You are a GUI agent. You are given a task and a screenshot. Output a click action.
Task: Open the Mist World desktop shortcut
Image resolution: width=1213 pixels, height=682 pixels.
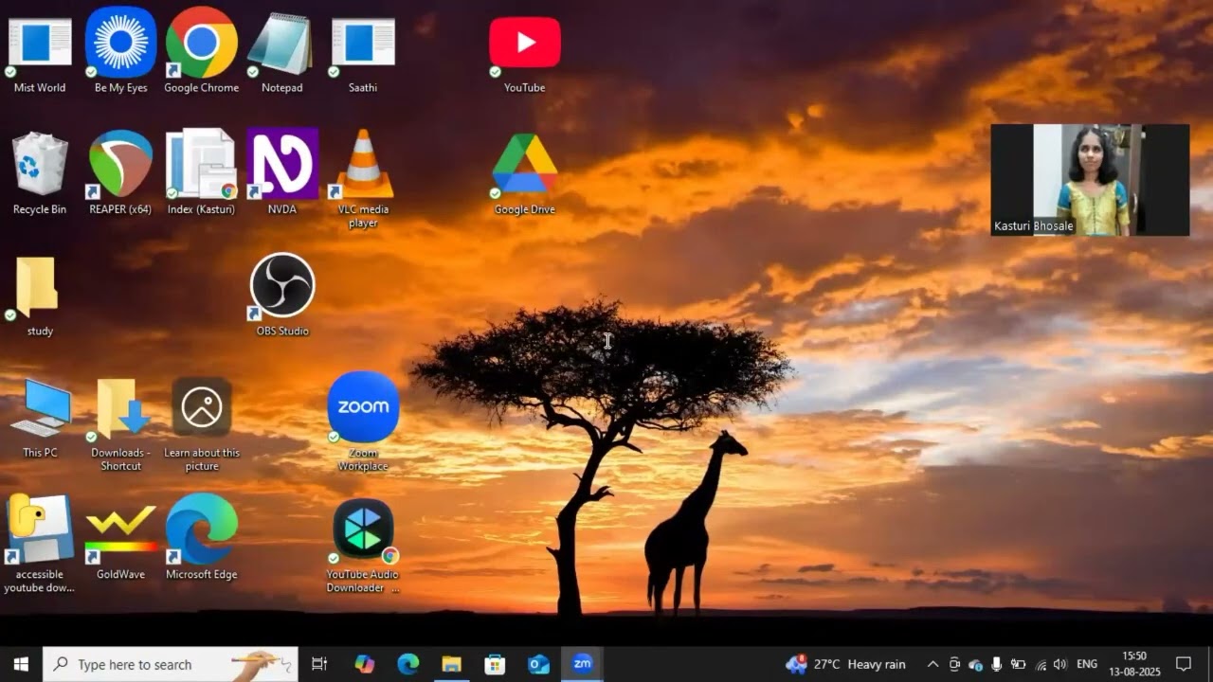(40, 53)
